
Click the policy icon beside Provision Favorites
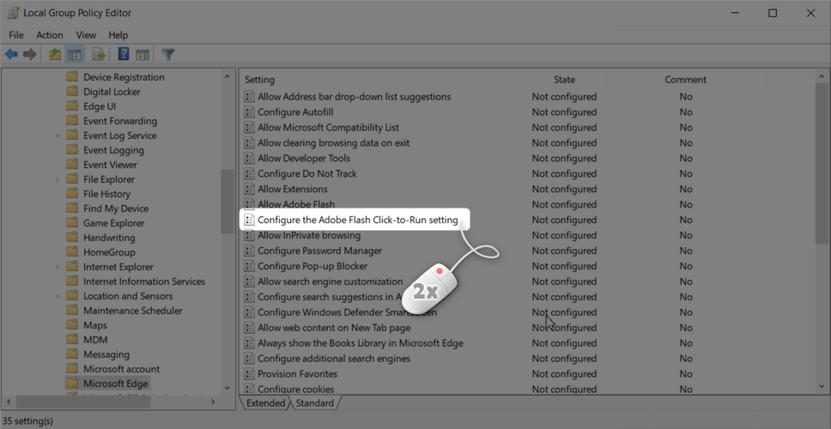click(249, 374)
